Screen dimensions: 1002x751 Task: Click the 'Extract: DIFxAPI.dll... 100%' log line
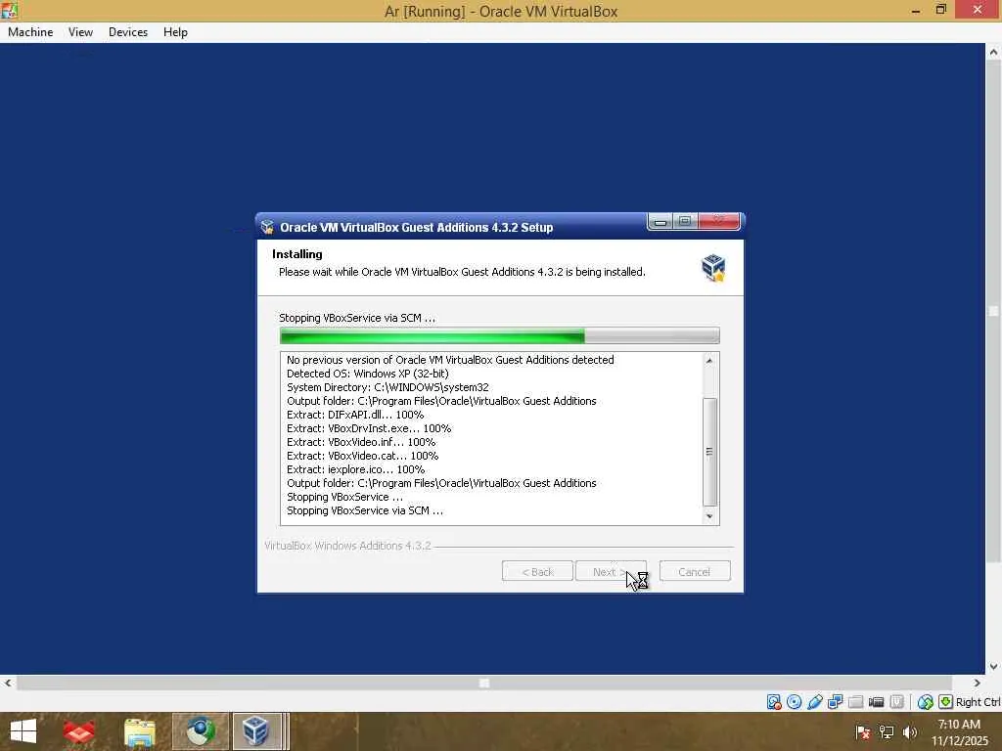coord(355,415)
